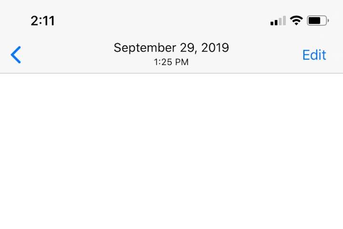Tap the PM label under the date
The height and width of the screenshot is (229, 343).
(182, 62)
